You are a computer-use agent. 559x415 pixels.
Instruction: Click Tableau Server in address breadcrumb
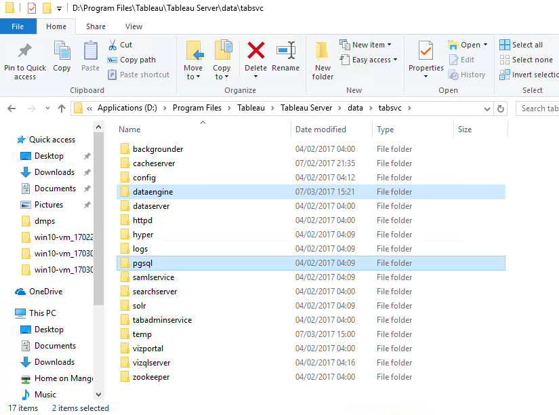pos(306,108)
